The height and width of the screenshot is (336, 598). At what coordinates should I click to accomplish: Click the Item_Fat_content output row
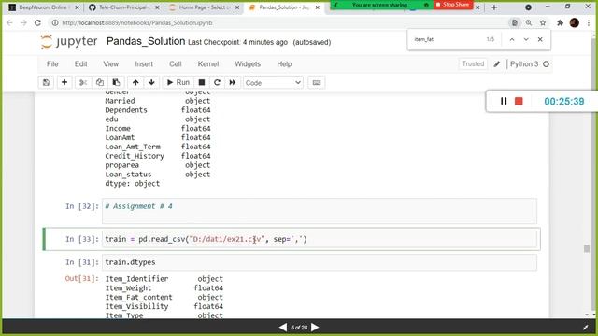(x=164, y=297)
